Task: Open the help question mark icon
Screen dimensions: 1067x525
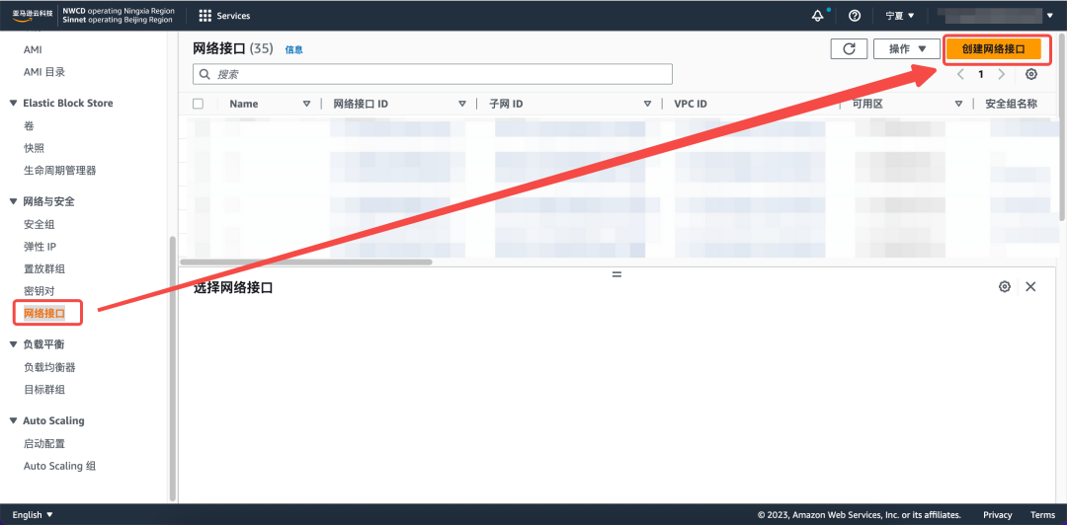Action: click(856, 16)
